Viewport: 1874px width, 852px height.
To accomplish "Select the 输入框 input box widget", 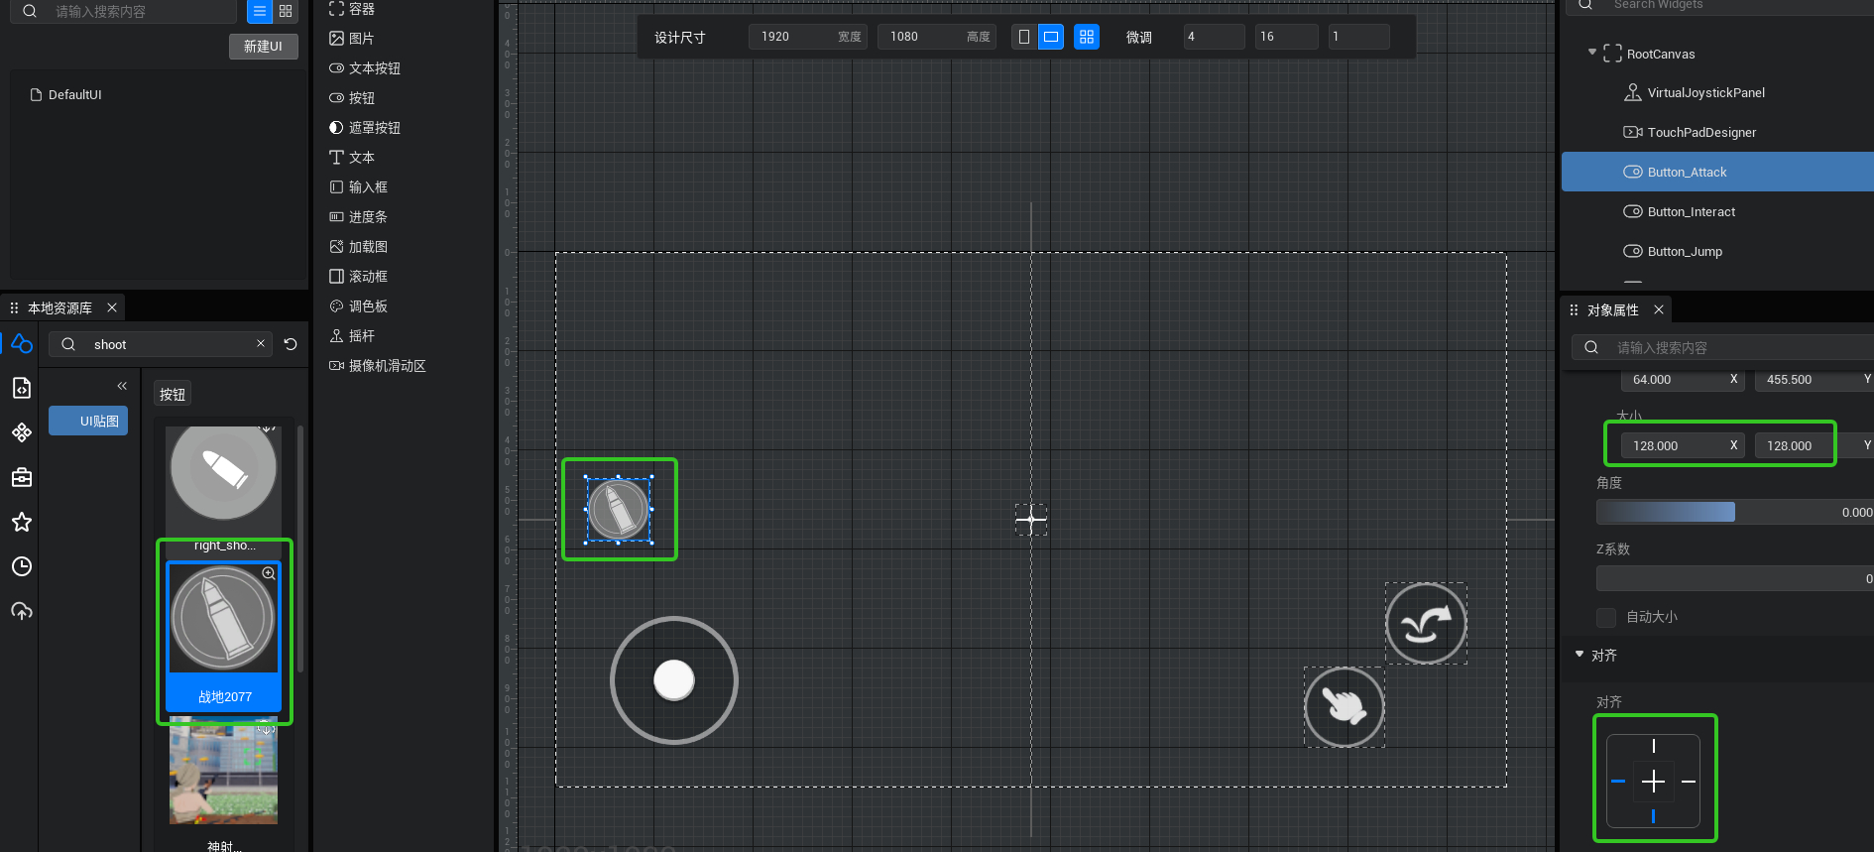I will tap(359, 187).
